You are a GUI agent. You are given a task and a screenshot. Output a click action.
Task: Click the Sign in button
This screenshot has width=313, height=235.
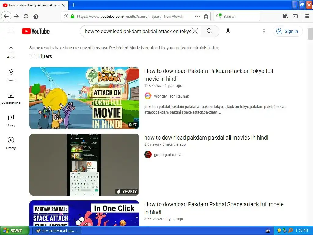click(287, 31)
